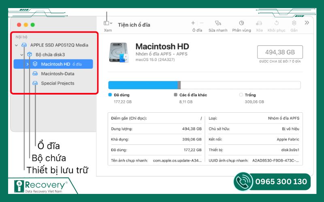Click the 494,38 GB capacity box
This screenshot has height=202, width=324.
tap(280, 52)
